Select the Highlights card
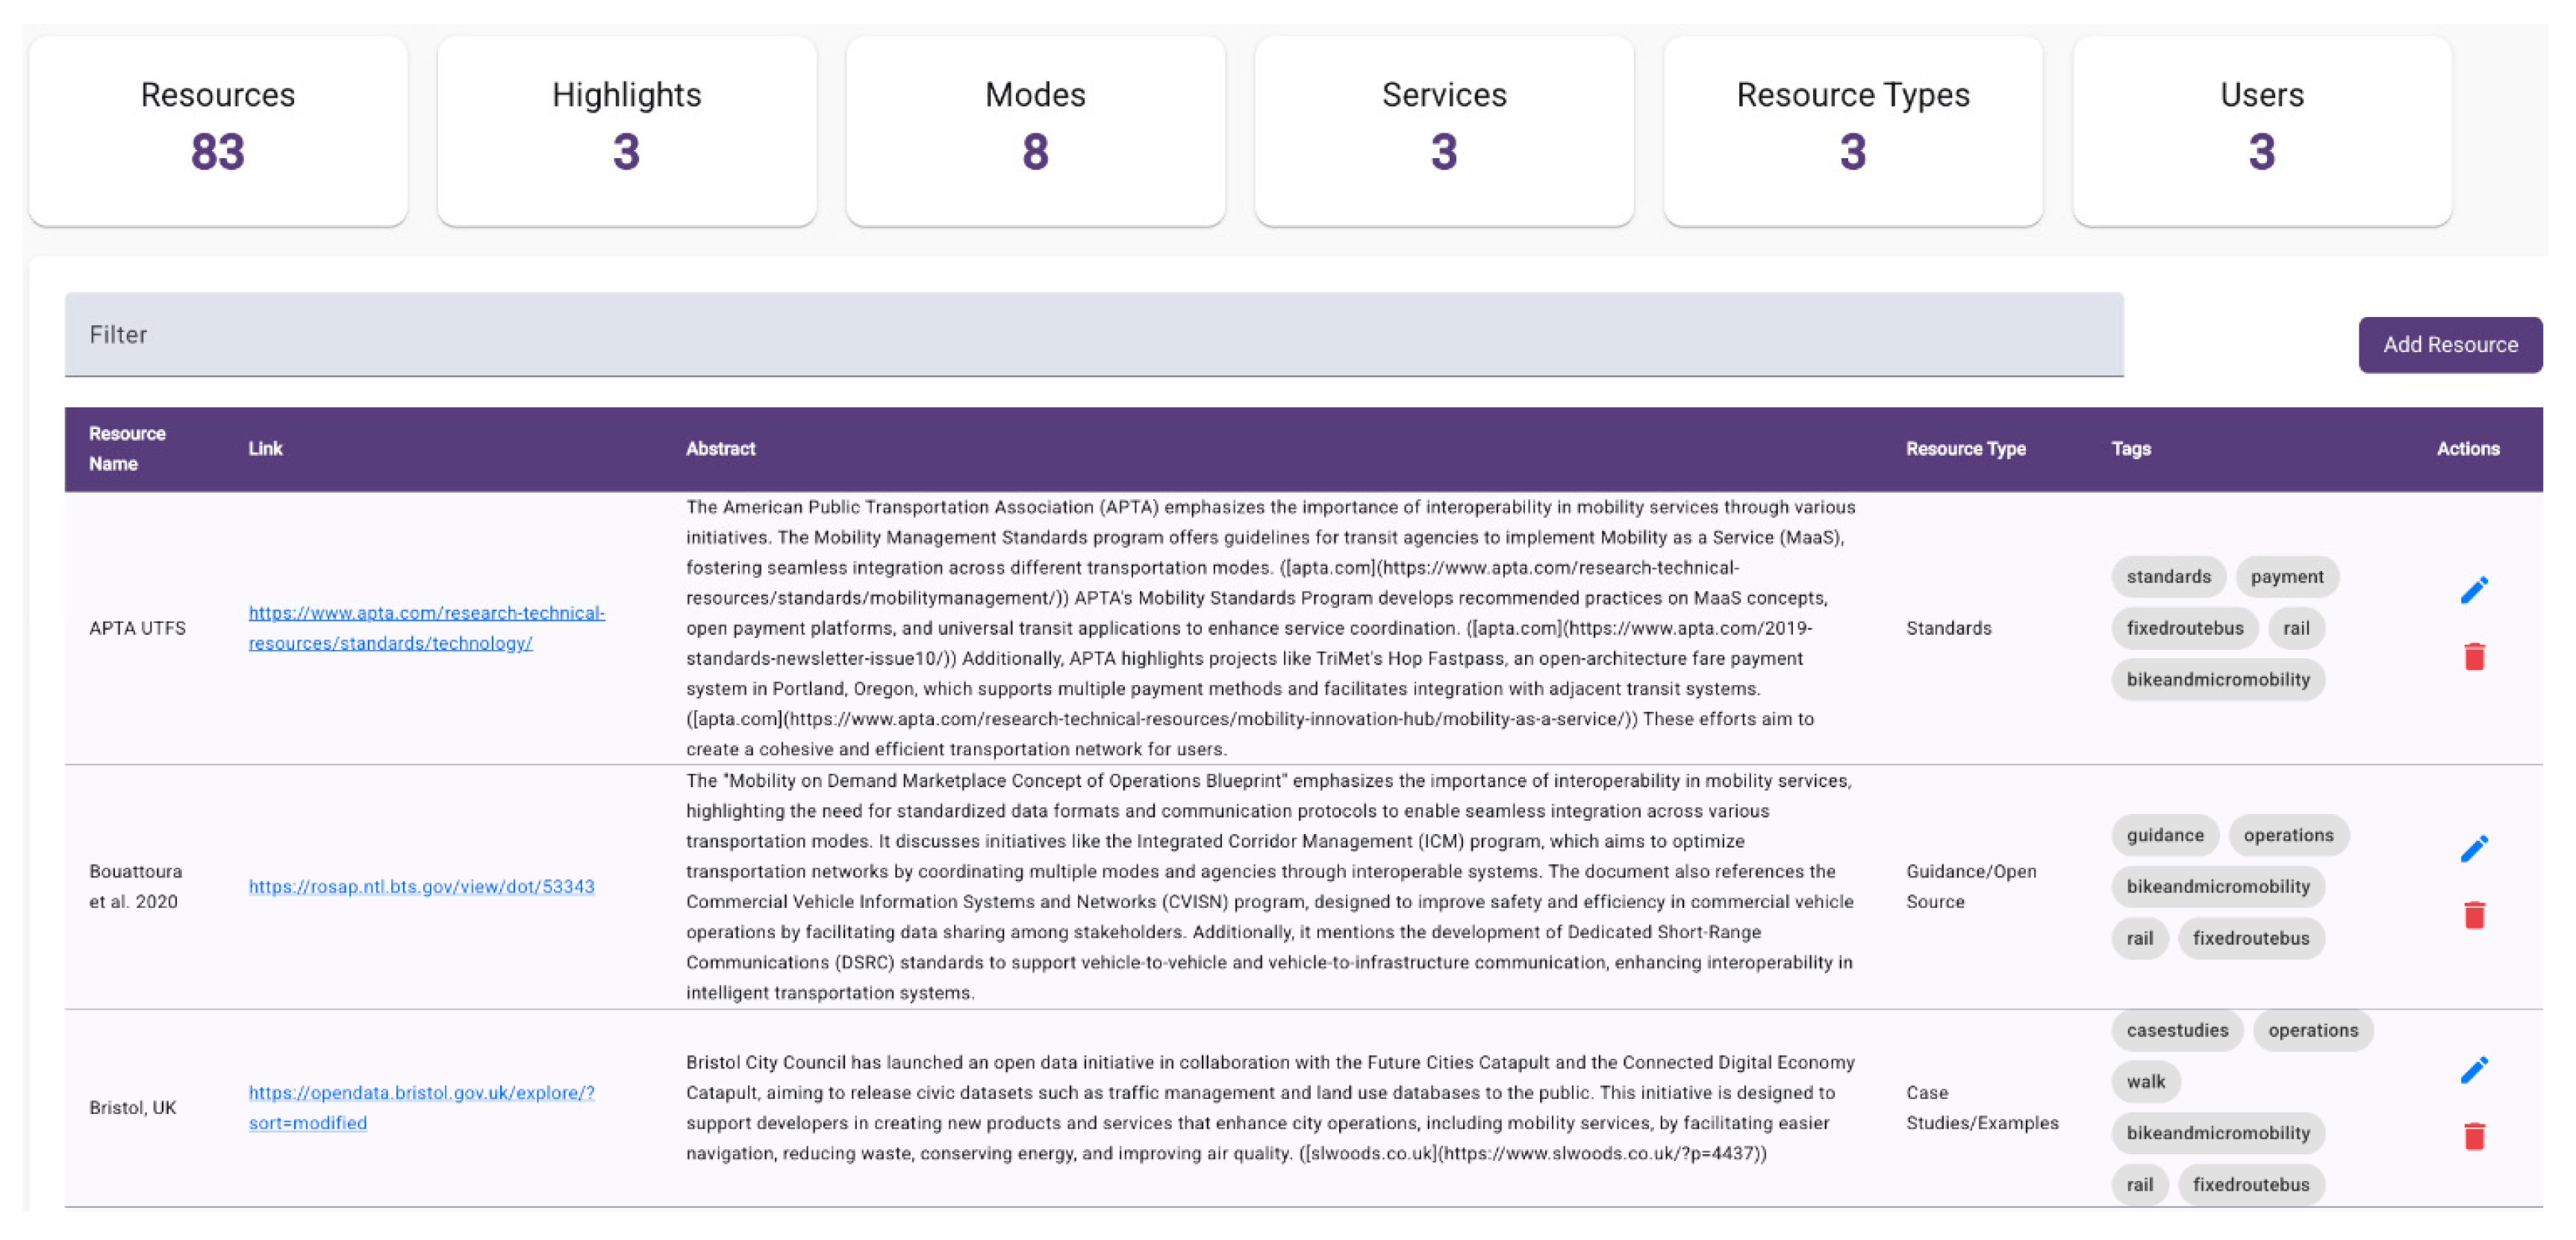Image resolution: width=2576 pixels, height=1240 pixels. (627, 130)
